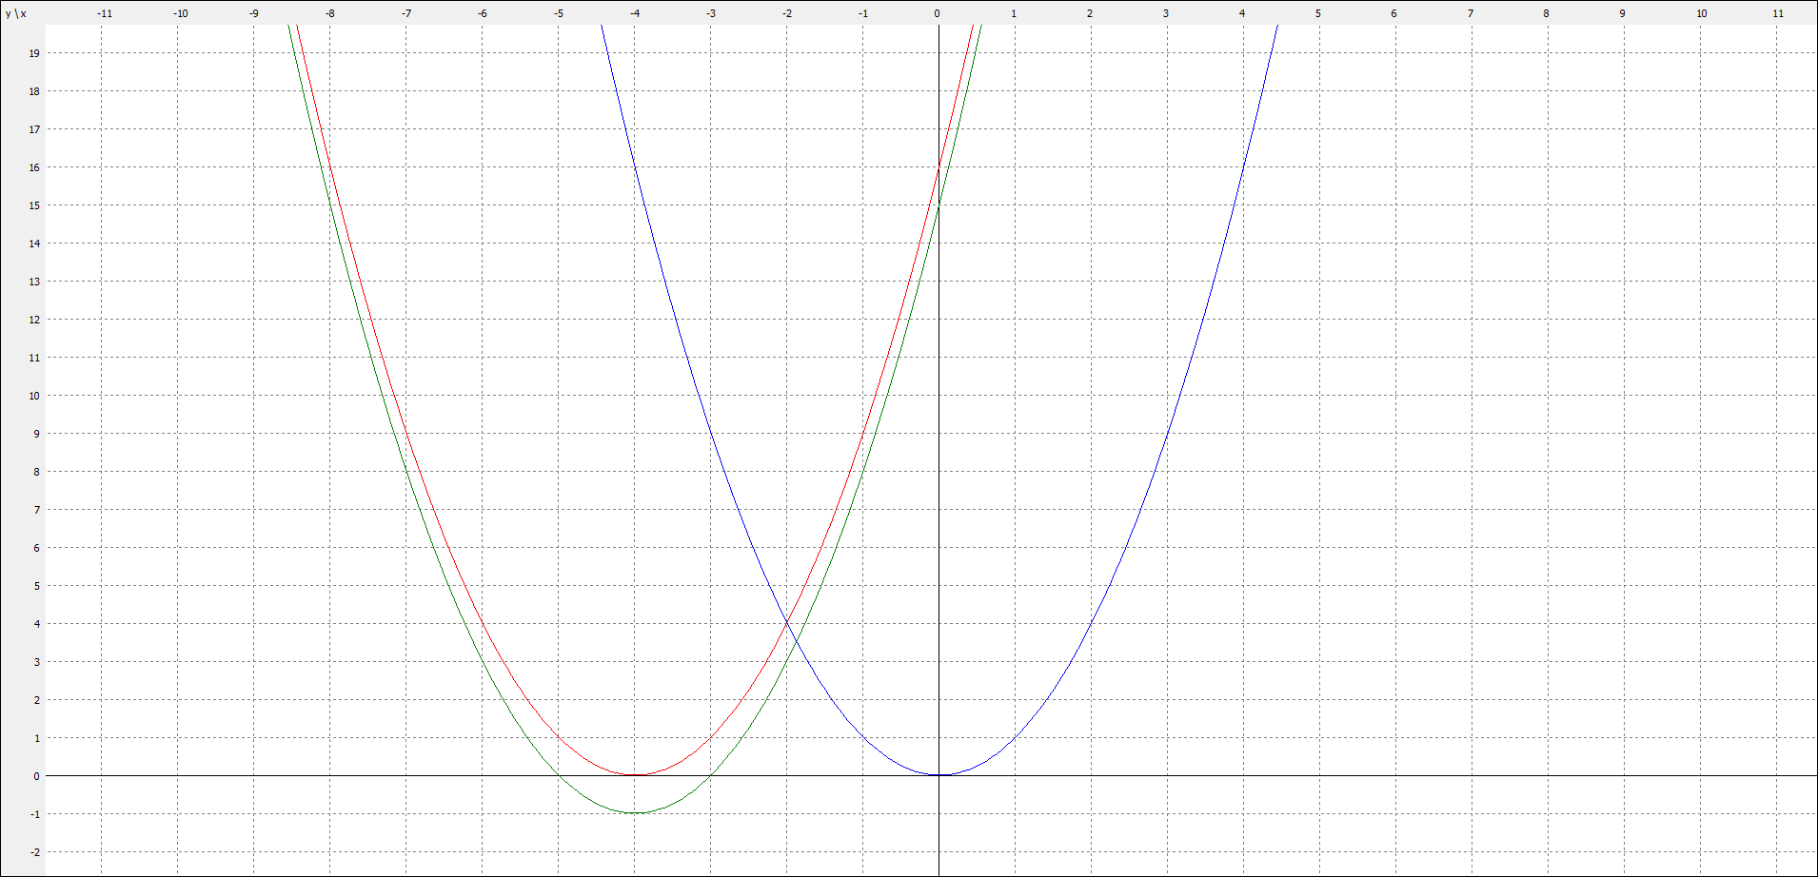Click the 5 label on the top ruler
This screenshot has width=1818, height=877.
pos(1318,13)
